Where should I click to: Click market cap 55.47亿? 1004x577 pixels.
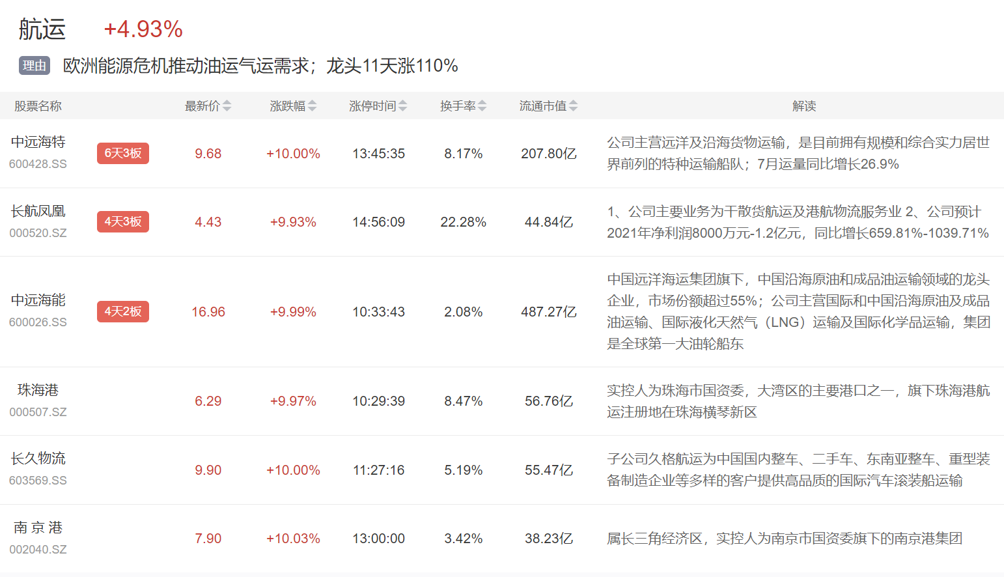[x=549, y=470]
